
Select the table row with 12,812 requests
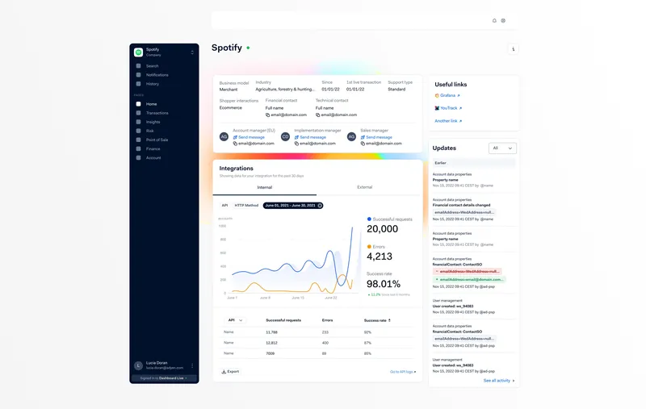click(x=317, y=343)
